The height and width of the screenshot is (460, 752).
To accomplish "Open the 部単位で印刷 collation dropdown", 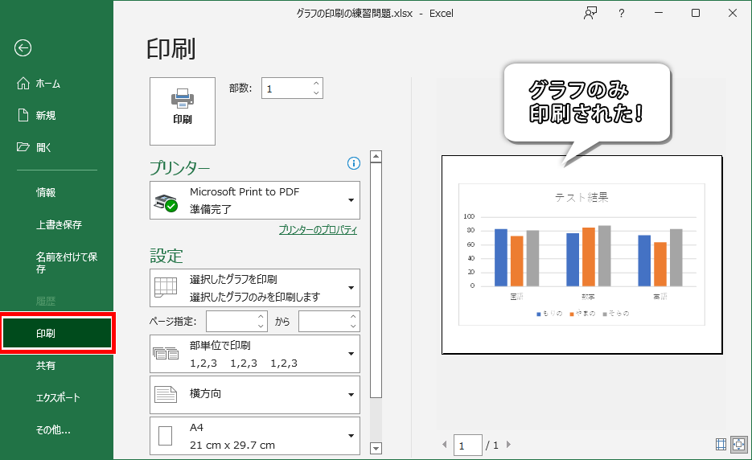I will point(255,354).
